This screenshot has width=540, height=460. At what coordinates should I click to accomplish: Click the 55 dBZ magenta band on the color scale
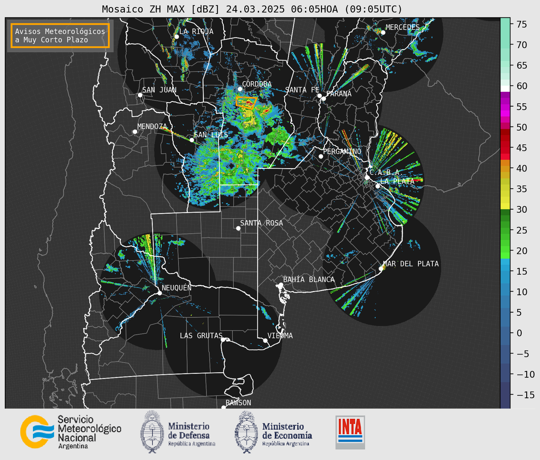505,107
